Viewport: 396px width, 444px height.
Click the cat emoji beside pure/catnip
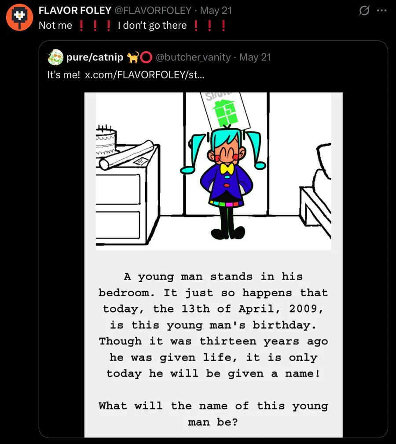(132, 57)
